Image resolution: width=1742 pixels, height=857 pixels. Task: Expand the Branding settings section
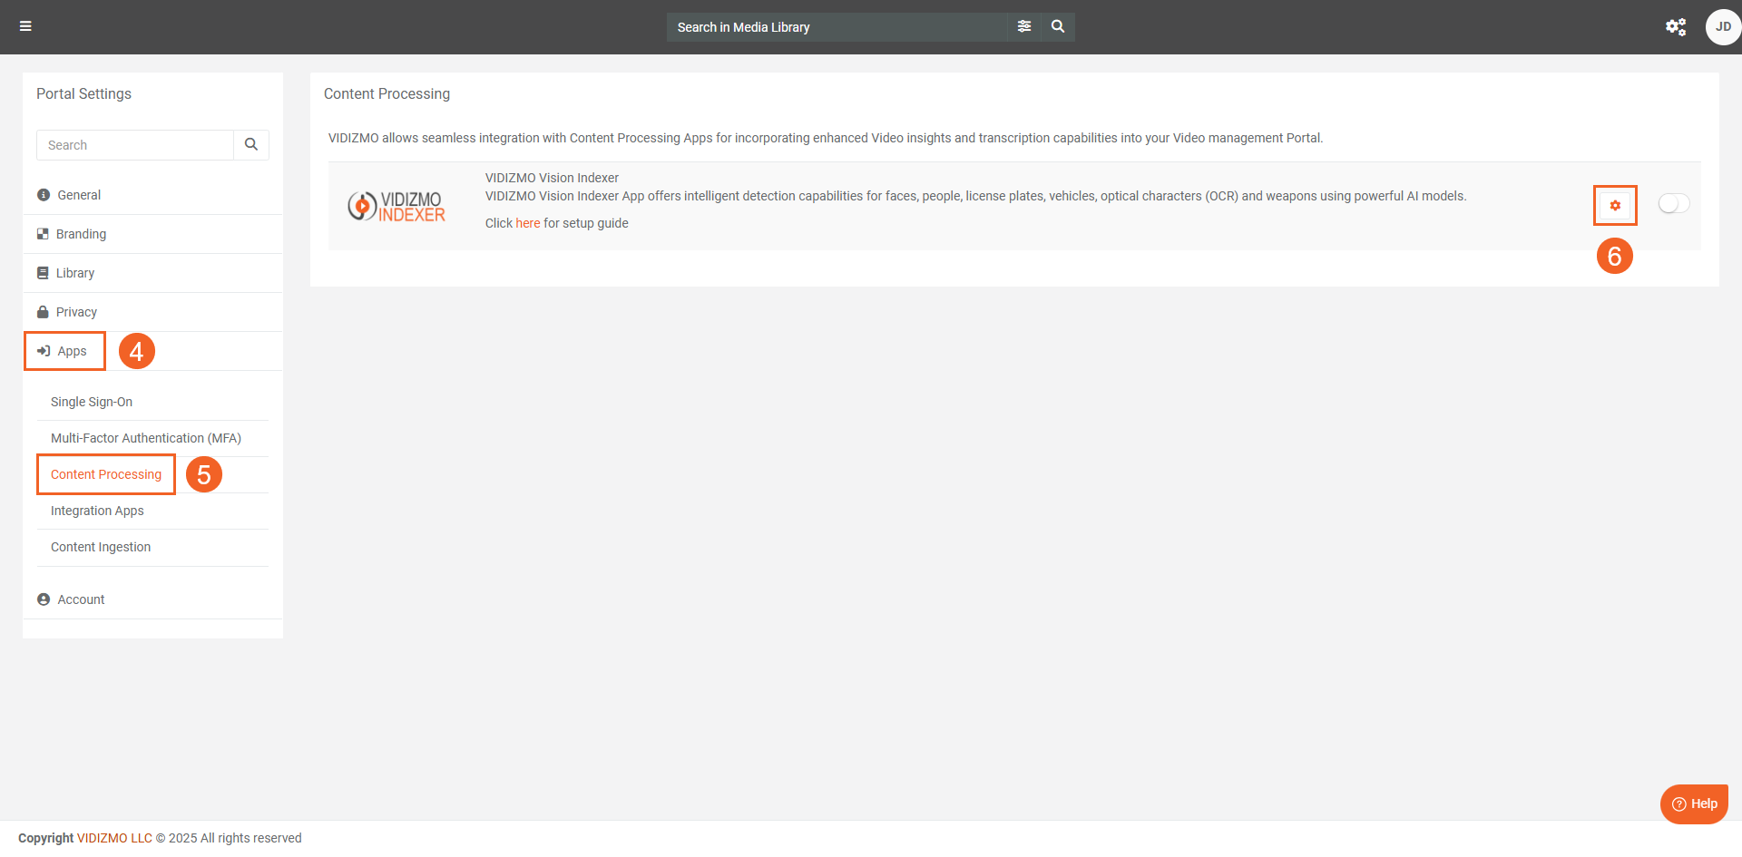click(x=81, y=234)
